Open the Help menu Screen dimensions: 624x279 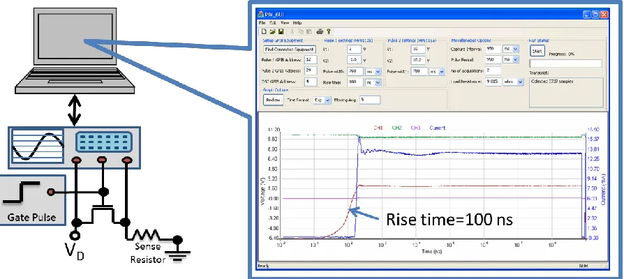point(297,23)
